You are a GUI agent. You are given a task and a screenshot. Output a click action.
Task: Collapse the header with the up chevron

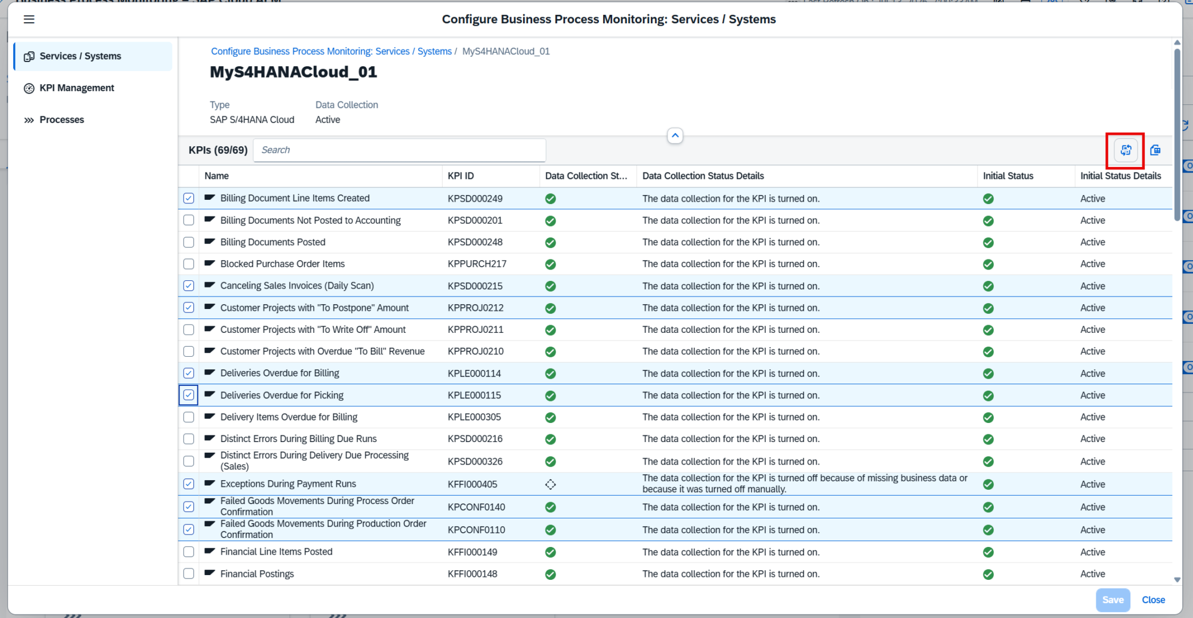[675, 136]
